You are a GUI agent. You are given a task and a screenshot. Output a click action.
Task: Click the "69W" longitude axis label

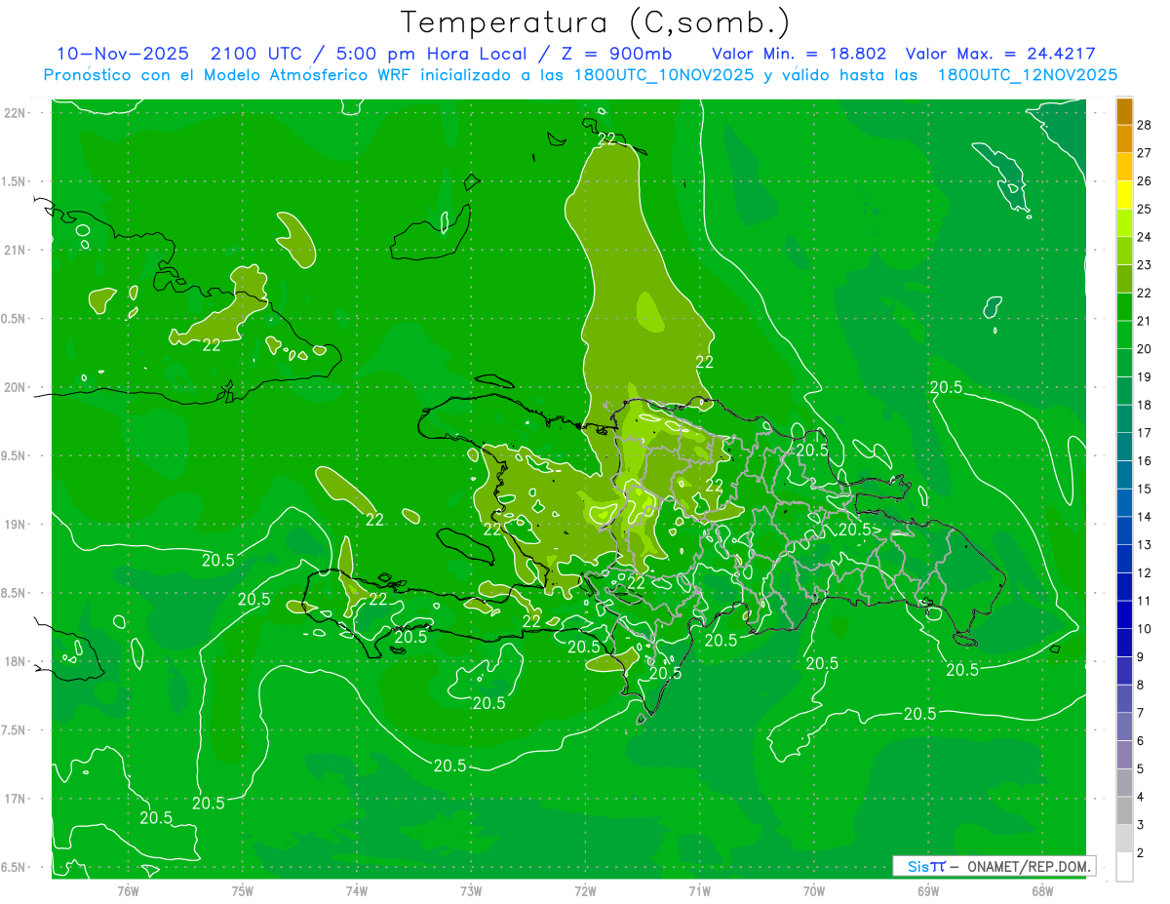coord(928,890)
